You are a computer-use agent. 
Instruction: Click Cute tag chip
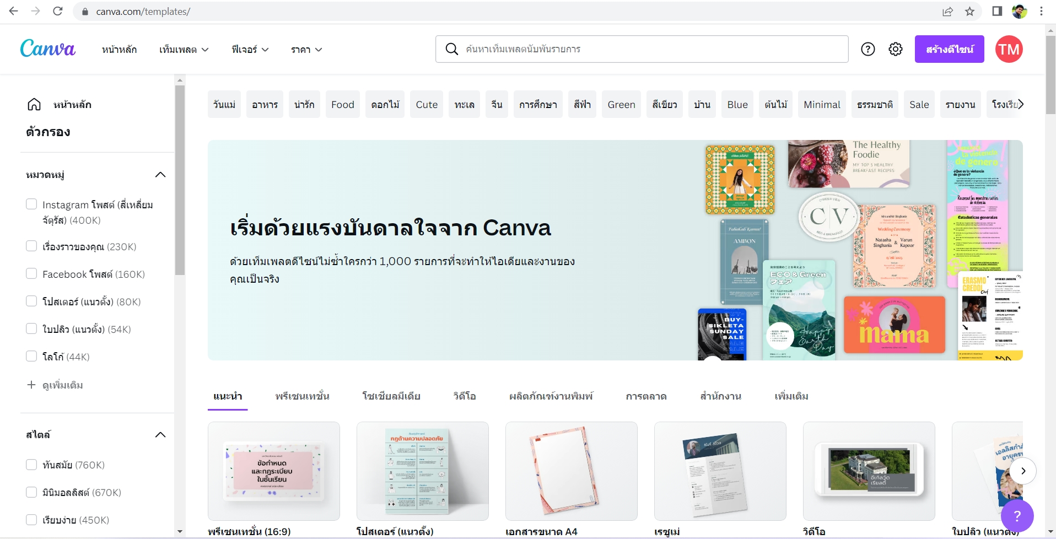427,104
